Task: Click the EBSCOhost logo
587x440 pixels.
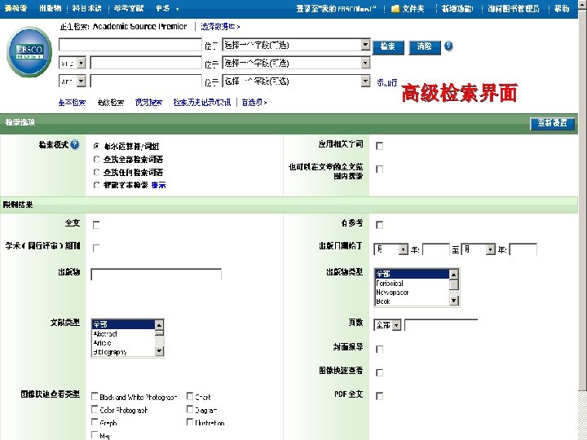Action: 29,51
